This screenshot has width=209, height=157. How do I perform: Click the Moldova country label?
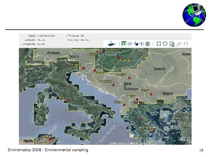[186, 54]
